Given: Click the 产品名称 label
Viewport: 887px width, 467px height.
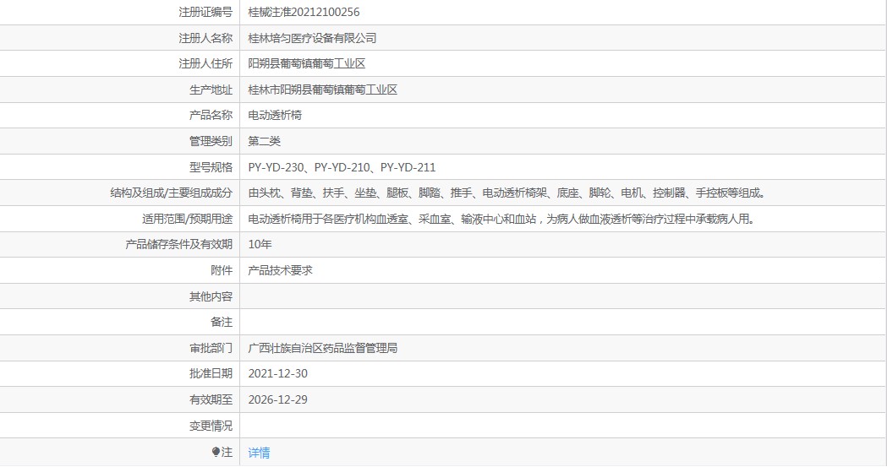Looking at the screenshot, I should (x=211, y=115).
